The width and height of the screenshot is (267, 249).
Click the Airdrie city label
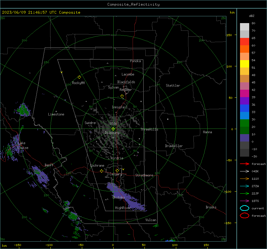[x=117, y=158]
